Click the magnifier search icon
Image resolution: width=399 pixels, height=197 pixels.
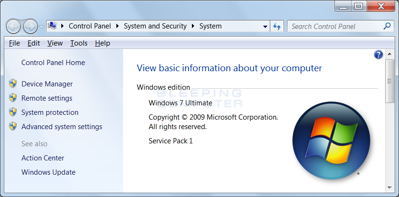pos(387,26)
